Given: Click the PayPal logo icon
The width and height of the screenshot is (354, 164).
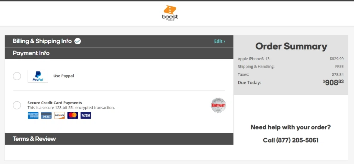Looking at the screenshot, I should click(x=38, y=76).
